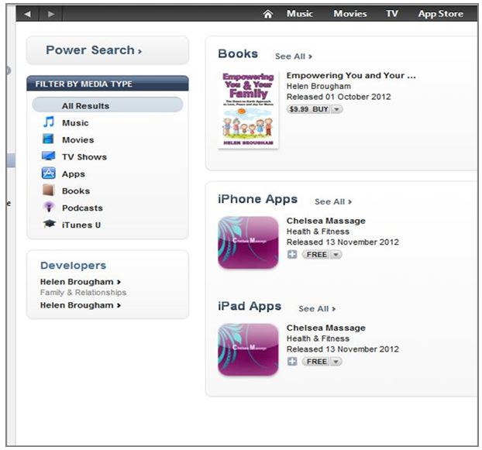482x450 pixels.
Task: Click author Helen Brougham under book title
Action: tap(318, 86)
